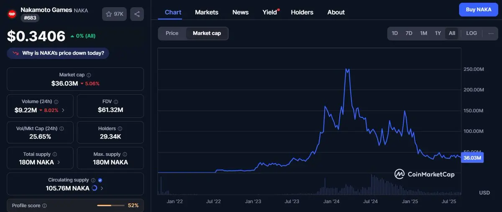
Task: Open the News tab
Action: (x=241, y=13)
